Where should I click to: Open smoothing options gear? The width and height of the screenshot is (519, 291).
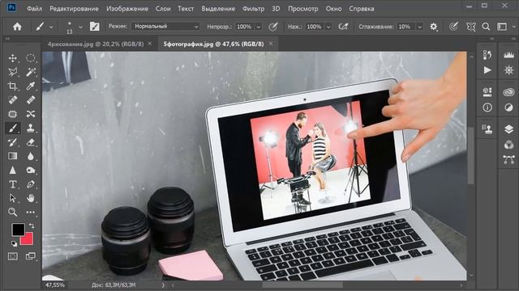(x=434, y=27)
